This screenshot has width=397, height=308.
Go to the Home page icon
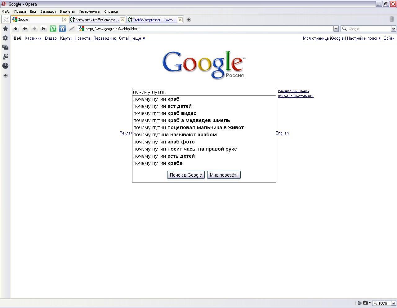(62, 29)
